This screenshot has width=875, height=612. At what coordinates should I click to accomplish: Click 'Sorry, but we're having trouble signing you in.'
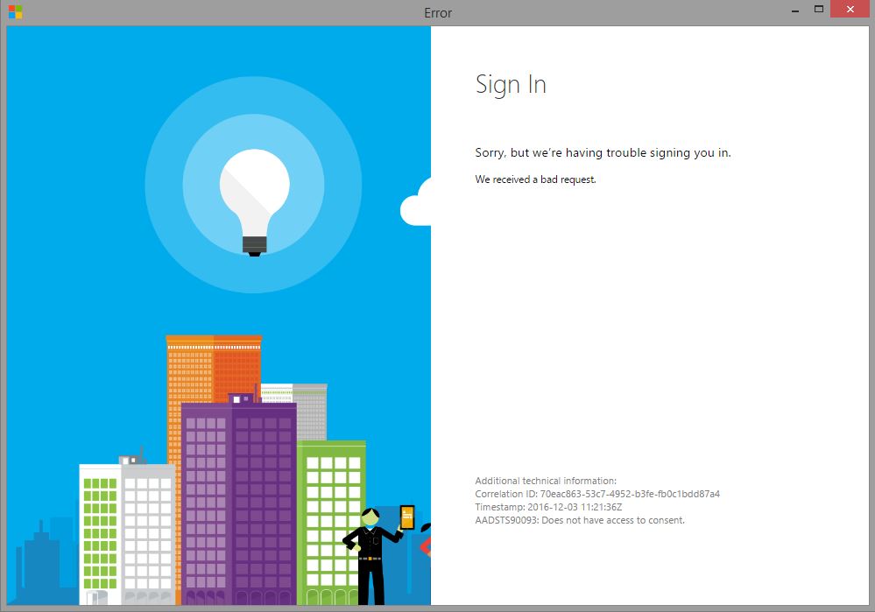pyautogui.click(x=603, y=153)
